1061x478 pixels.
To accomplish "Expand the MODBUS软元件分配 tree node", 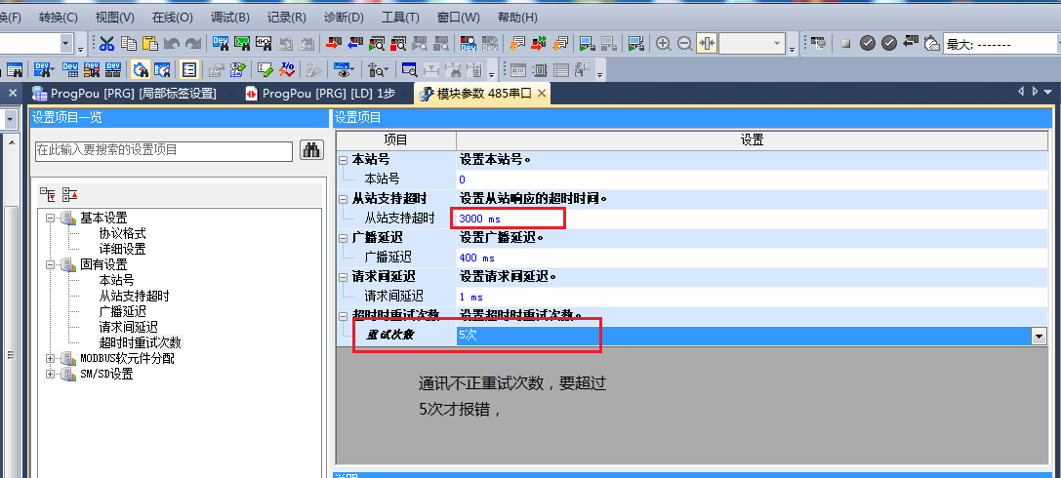I will (x=50, y=358).
